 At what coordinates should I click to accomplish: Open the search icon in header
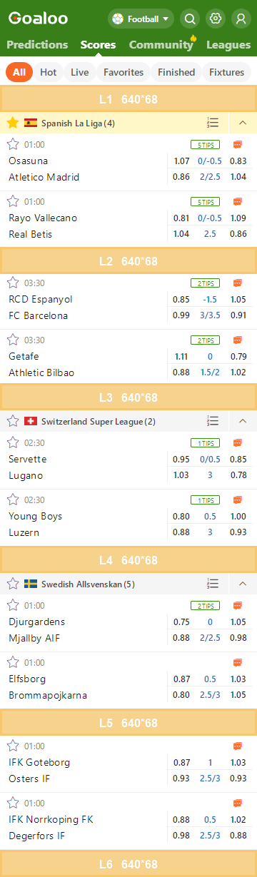click(190, 19)
